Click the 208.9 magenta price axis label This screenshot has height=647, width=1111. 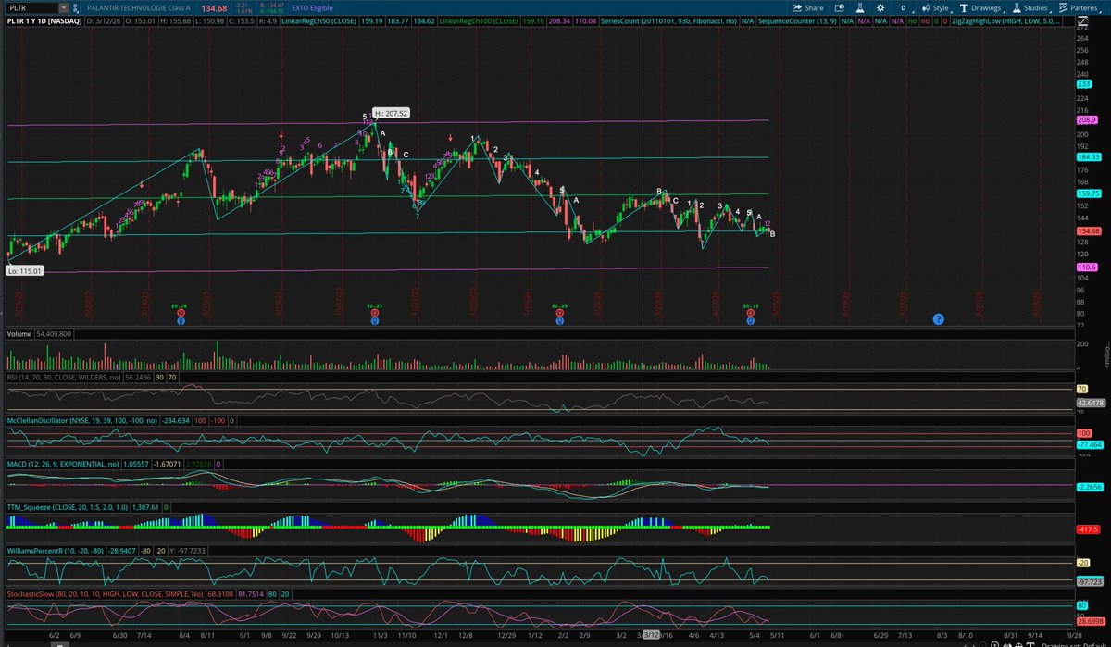1085,120
